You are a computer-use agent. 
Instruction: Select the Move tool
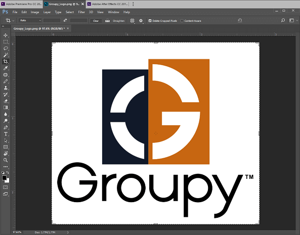point(6,35)
